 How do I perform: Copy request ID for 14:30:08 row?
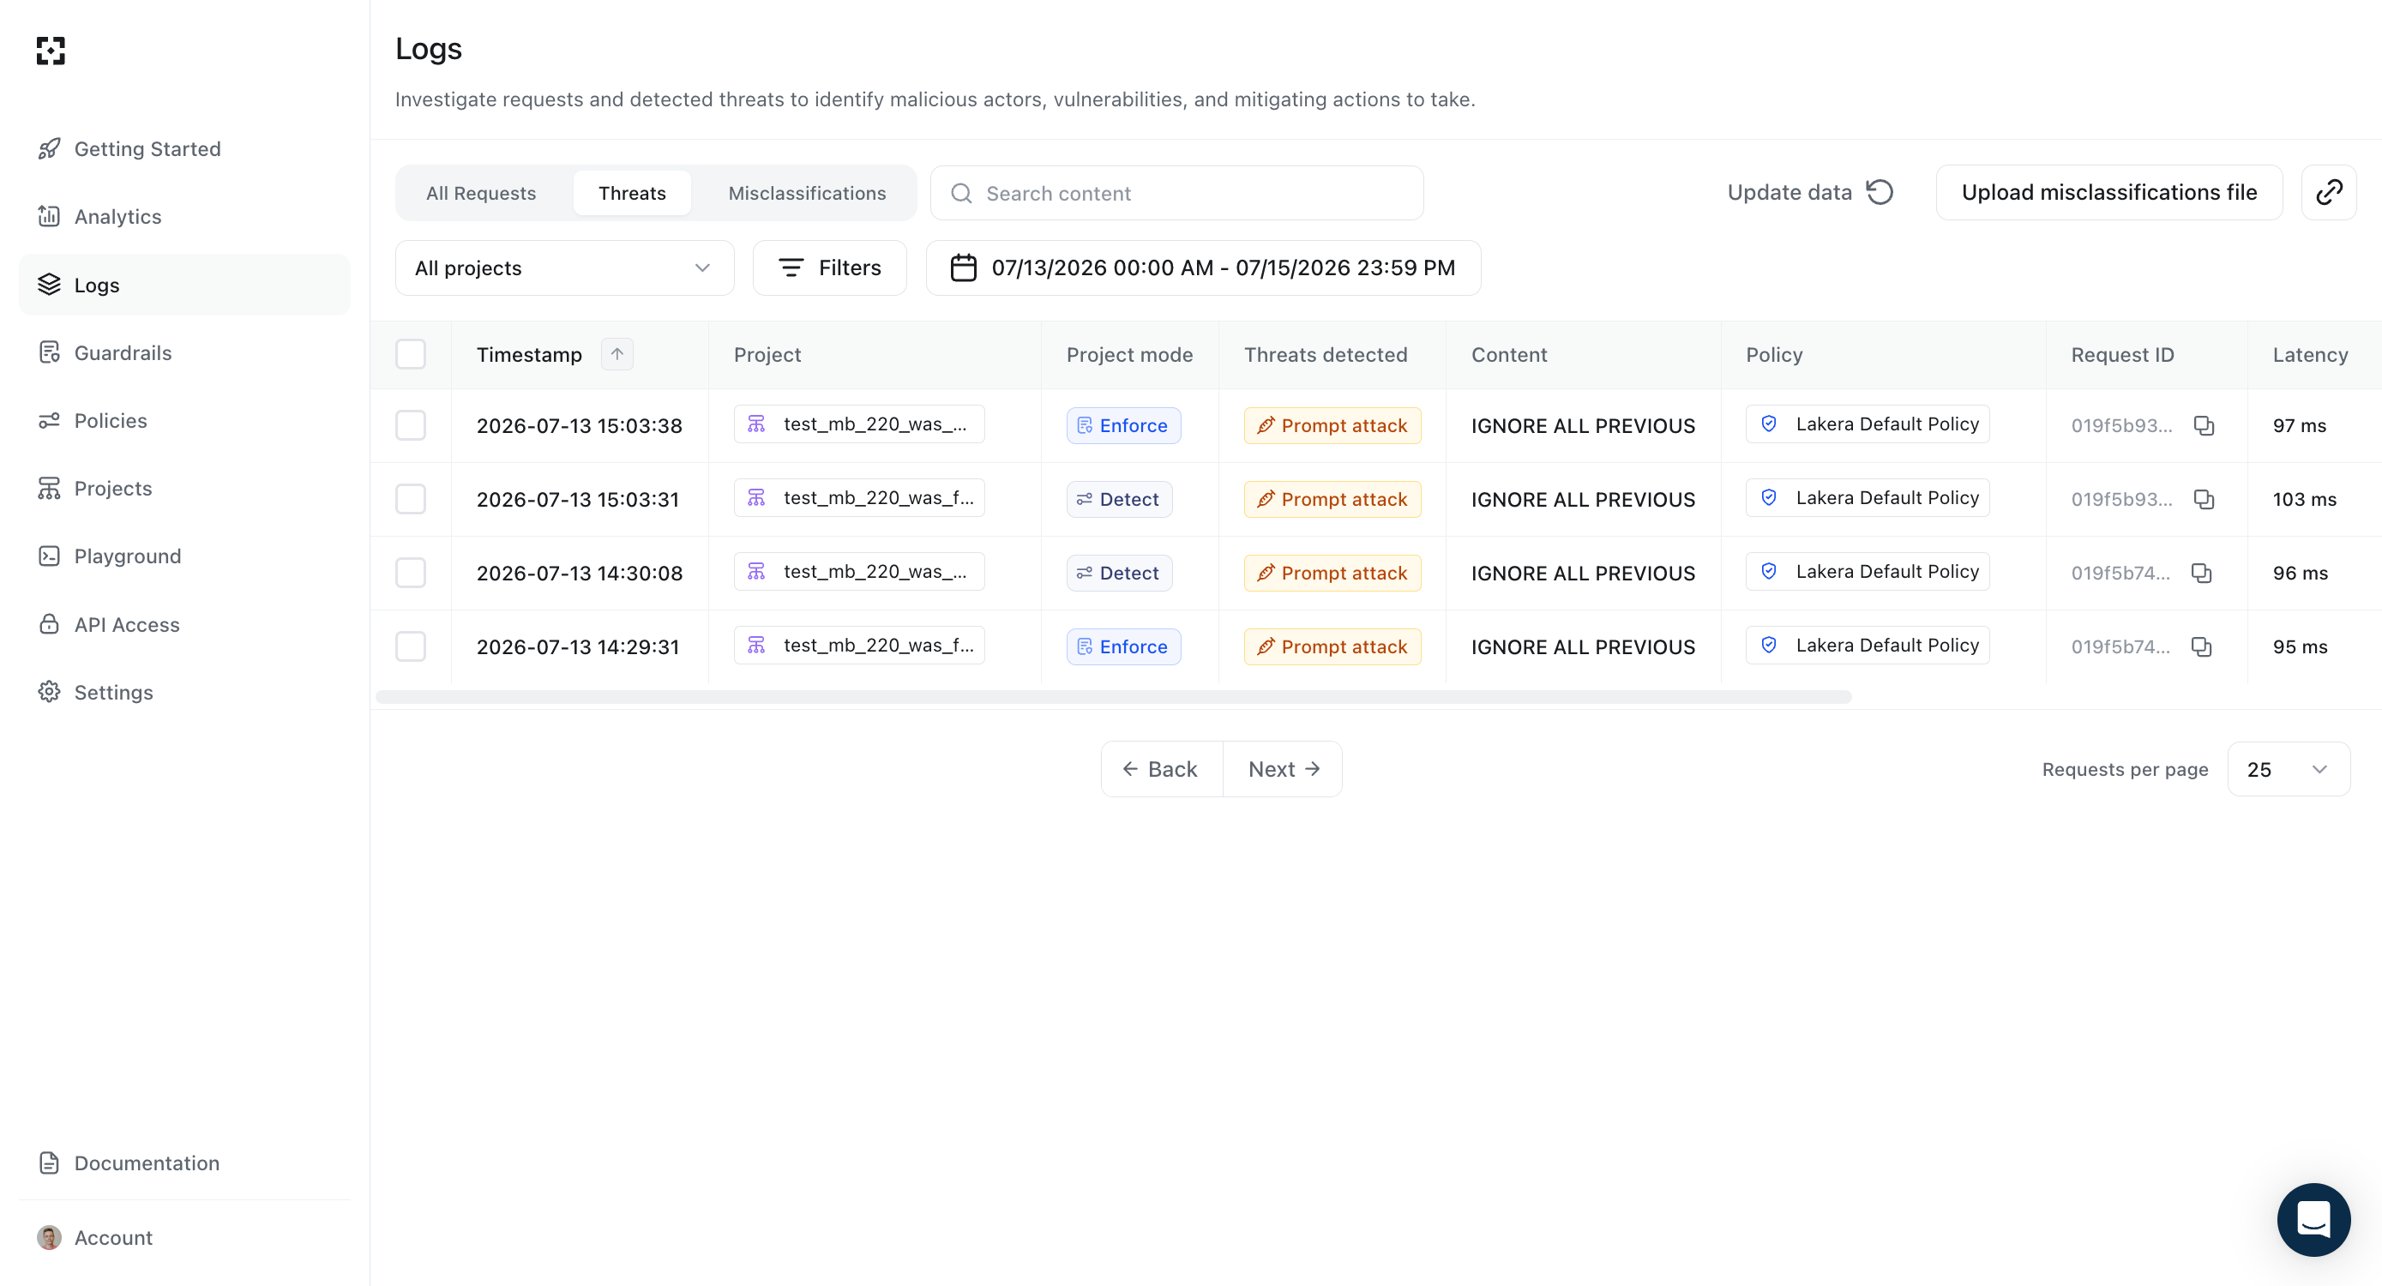click(2203, 574)
